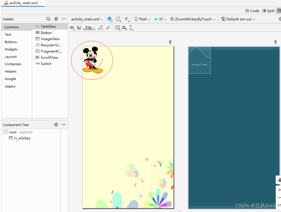281x212 pixels.
Task: Open design surface layers selector
Action: point(109,19)
